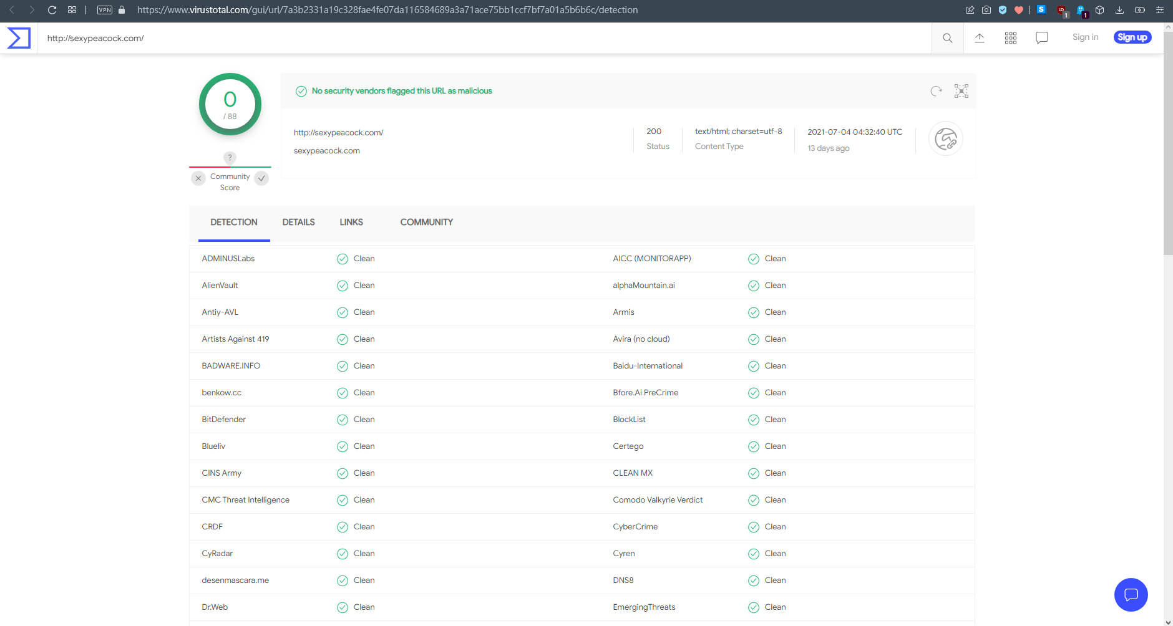Viewport: 1173px width, 626px height.
Task: Click the EmergingThreats vendor name
Action: click(x=644, y=607)
